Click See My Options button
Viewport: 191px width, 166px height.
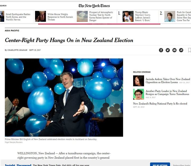pos(160,164)
